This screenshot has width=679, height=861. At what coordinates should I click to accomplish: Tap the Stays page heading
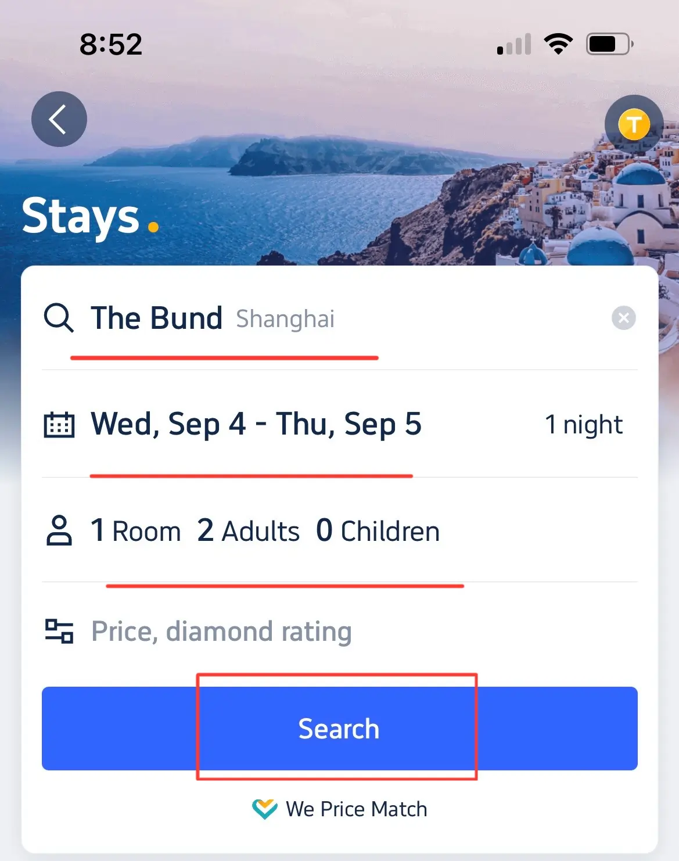[81, 216]
